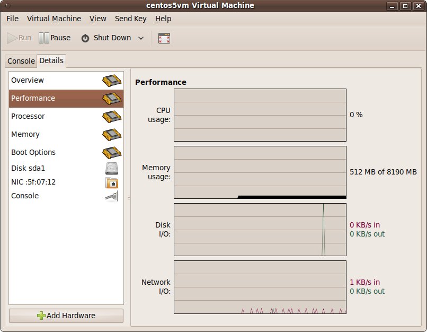Click the Disk I/O graph
Image resolution: width=427 pixels, height=332 pixels.
click(x=260, y=230)
